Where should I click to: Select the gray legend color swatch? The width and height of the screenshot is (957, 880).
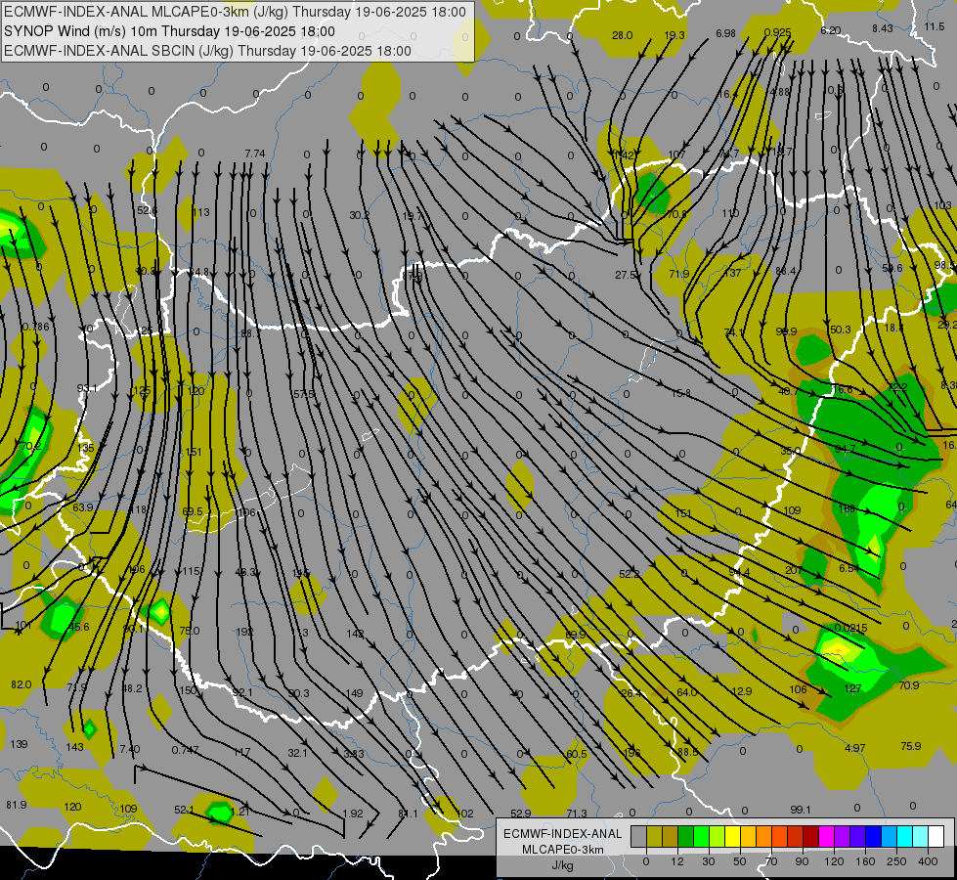(x=638, y=837)
